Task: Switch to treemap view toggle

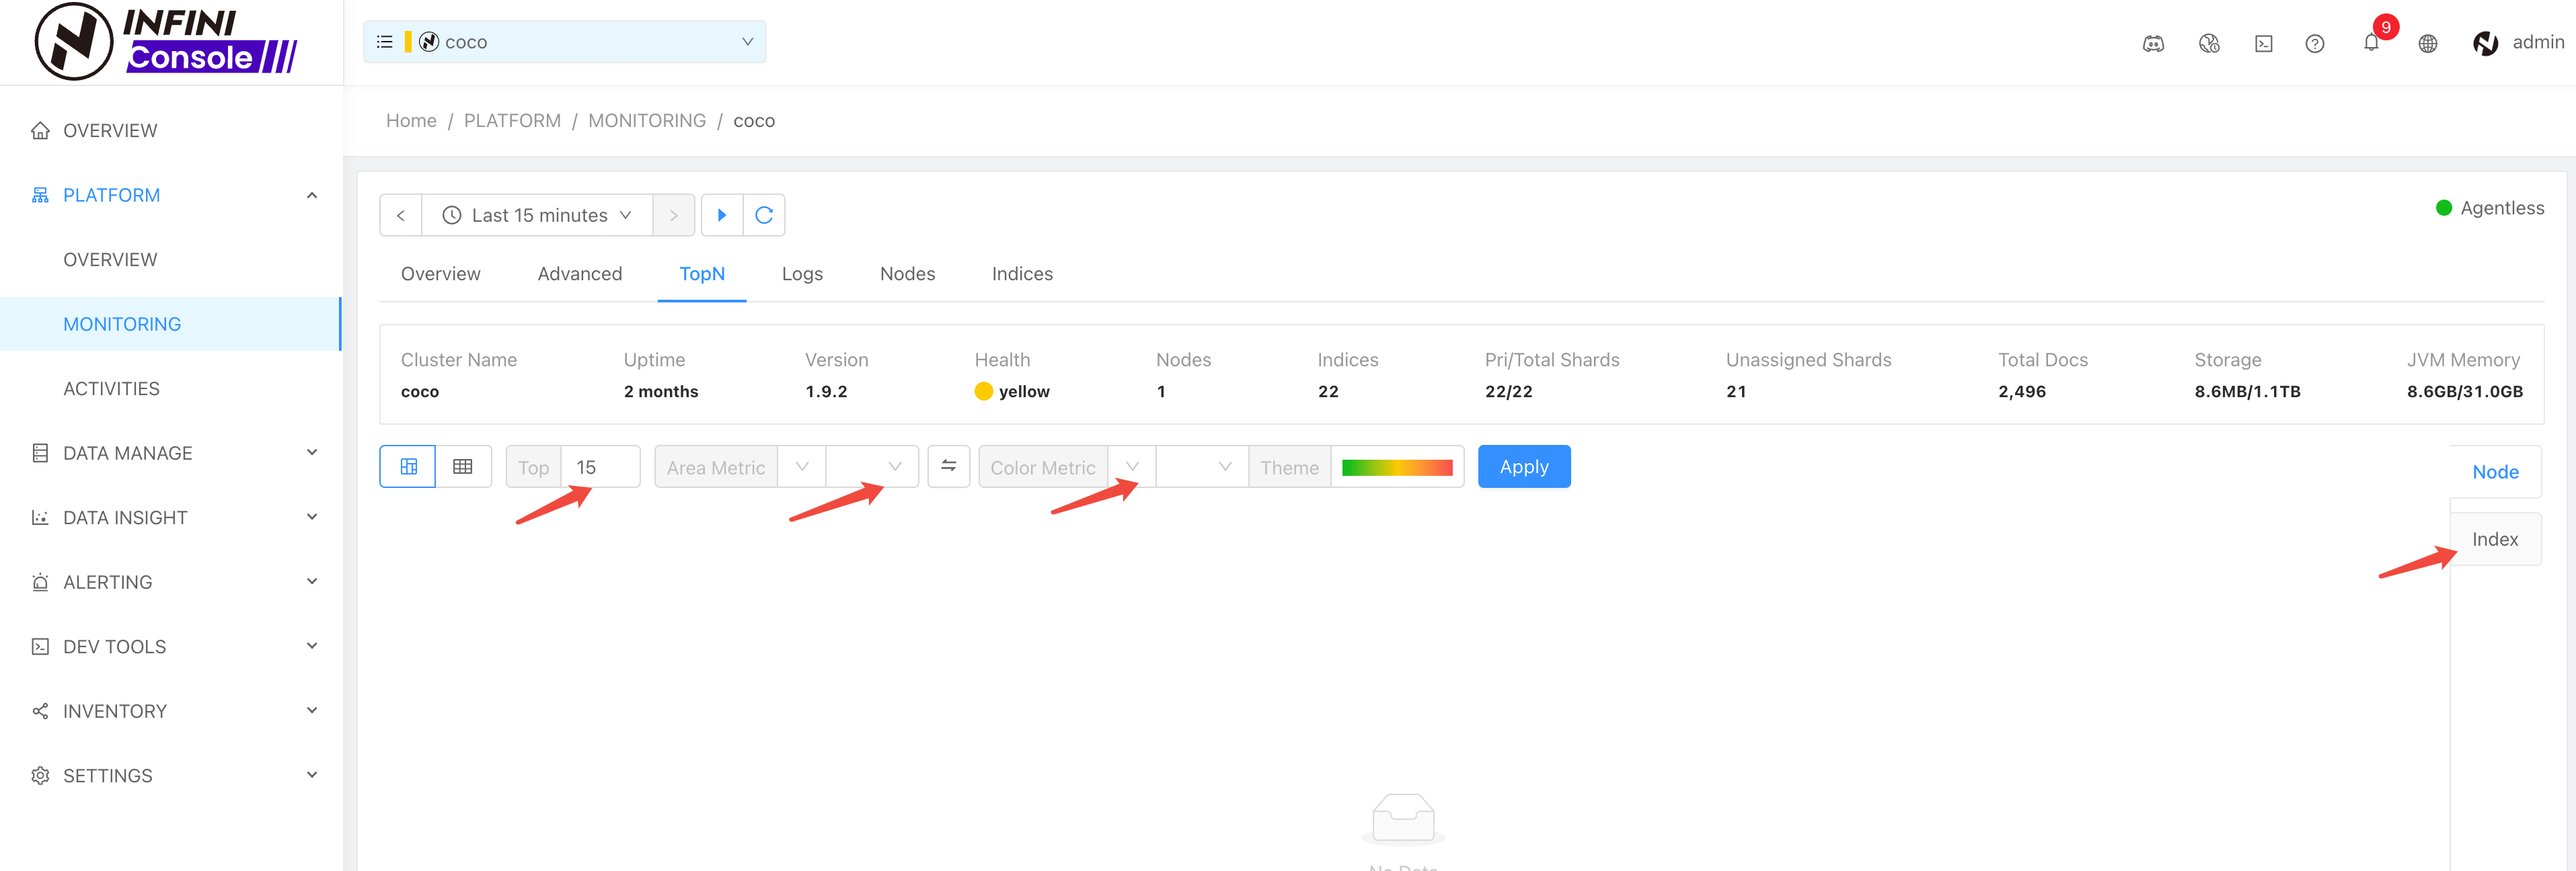Action: coord(408,466)
